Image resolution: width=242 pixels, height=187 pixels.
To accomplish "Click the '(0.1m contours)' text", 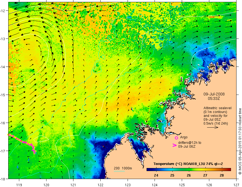I will [215, 112].
